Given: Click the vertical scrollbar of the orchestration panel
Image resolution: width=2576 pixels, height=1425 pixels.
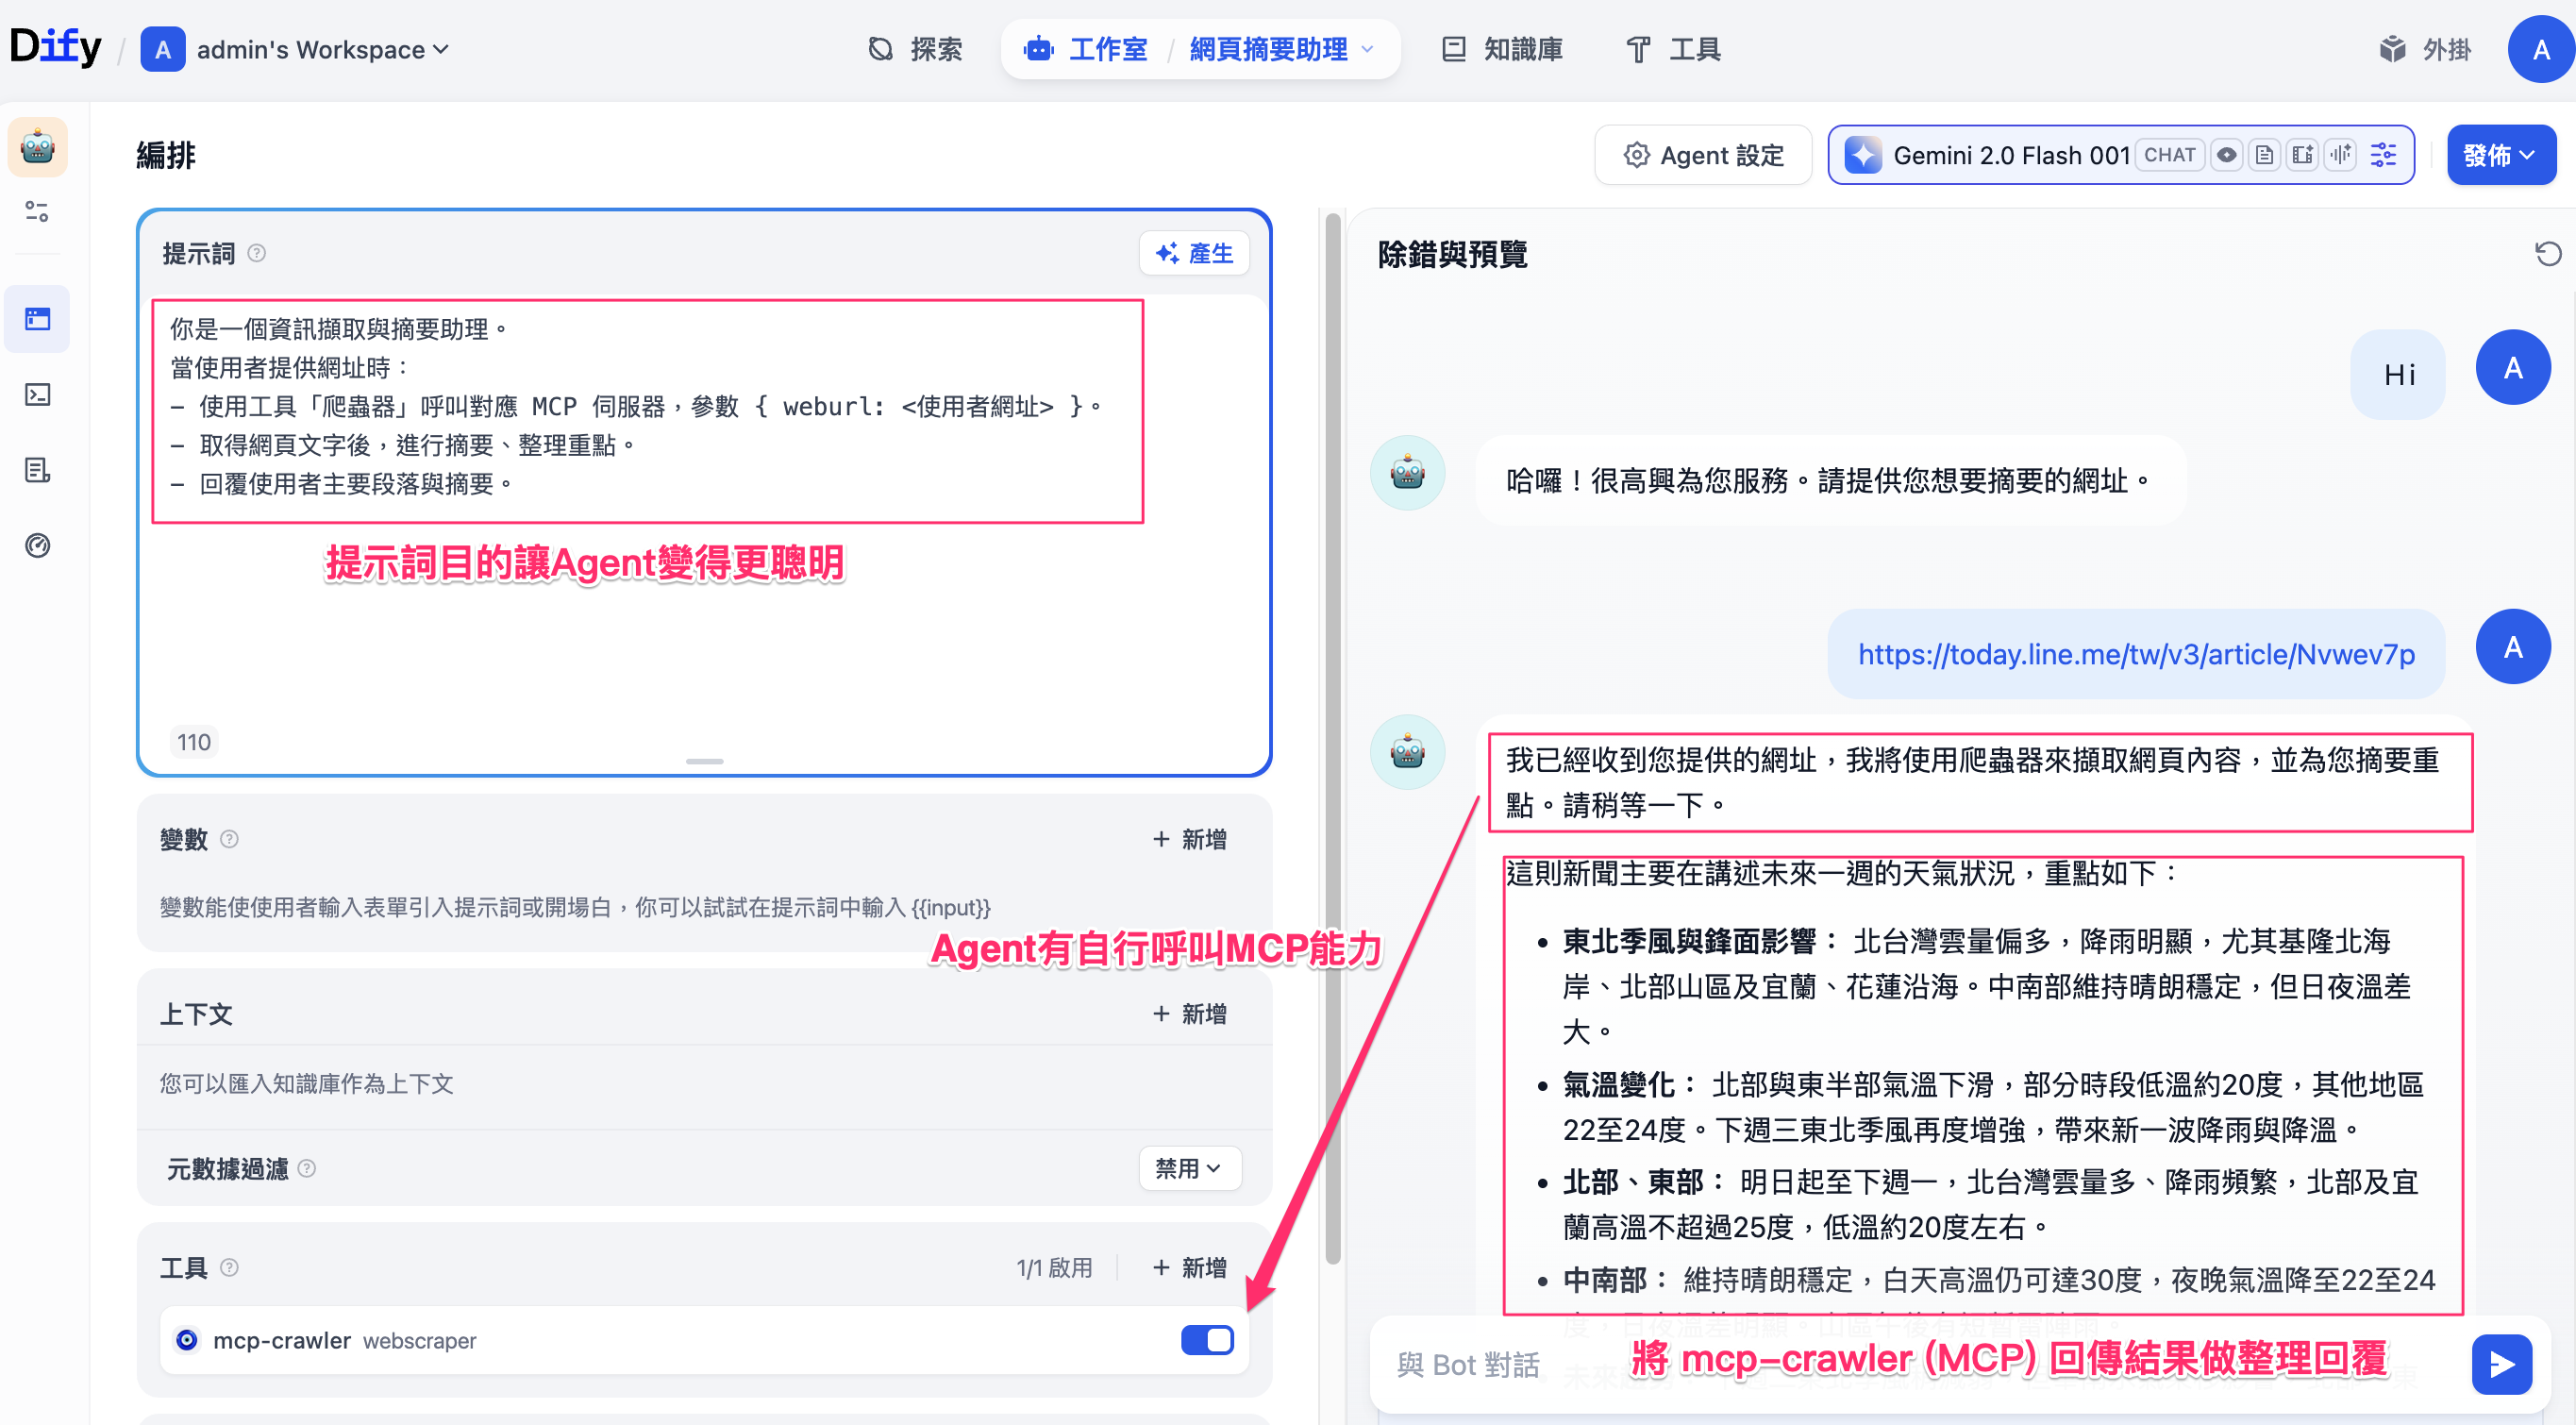Looking at the screenshot, I should click(x=1332, y=740).
